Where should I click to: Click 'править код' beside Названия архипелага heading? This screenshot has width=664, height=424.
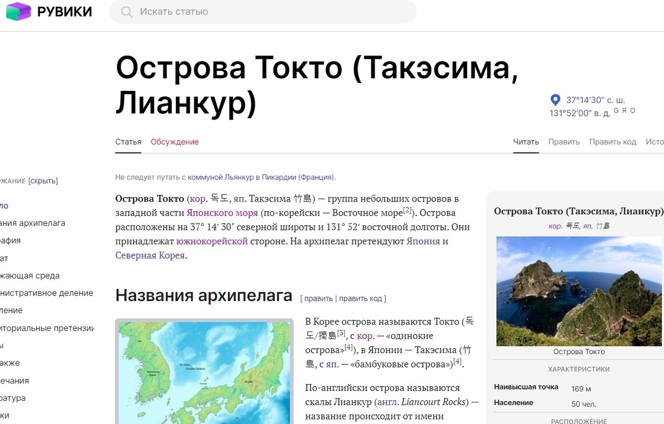[x=360, y=298]
